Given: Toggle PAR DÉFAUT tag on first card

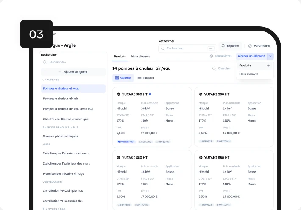Looking at the screenshot, I should tap(126, 142).
